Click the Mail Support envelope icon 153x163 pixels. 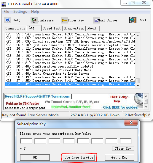tap(96, 20)
